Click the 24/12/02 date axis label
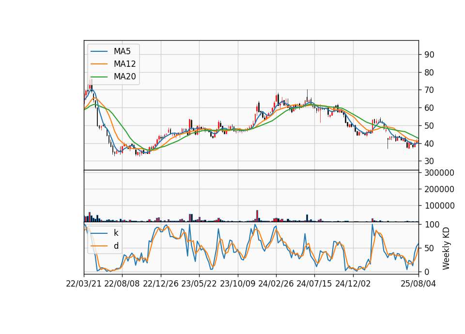Screen dimensions: 465x334 click(353, 284)
